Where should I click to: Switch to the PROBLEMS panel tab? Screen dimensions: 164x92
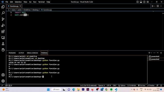(x=12, y=53)
